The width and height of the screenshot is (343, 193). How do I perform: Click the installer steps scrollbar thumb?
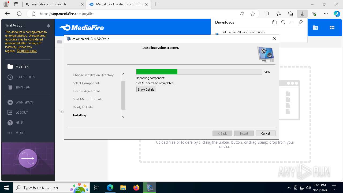click(123, 95)
